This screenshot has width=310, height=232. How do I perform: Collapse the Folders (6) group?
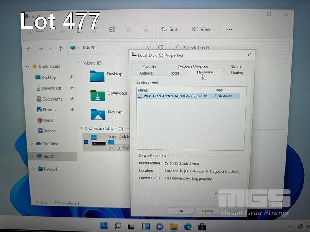[x=79, y=63]
